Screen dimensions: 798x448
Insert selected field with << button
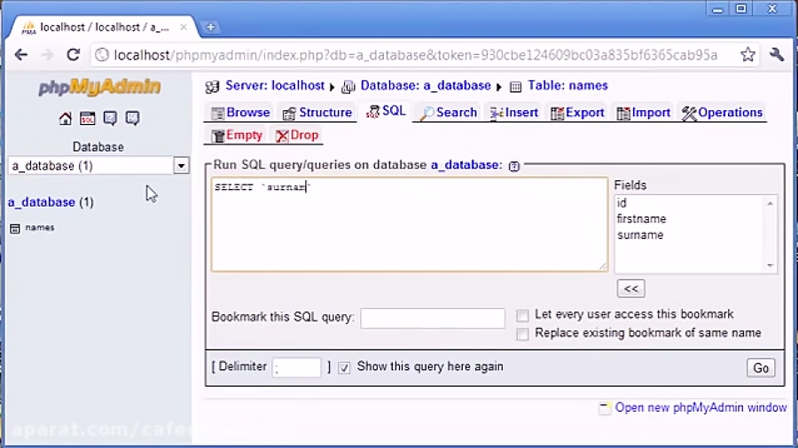click(x=631, y=288)
